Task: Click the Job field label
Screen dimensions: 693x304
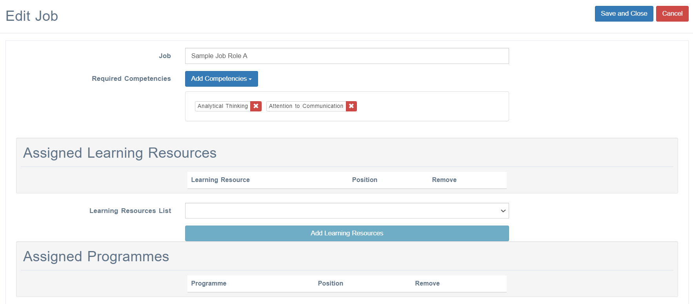Action: tap(165, 56)
